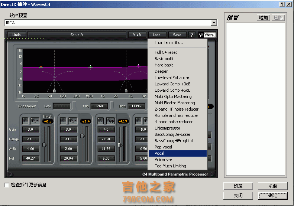This screenshot has width=294, height=206.
Task: Choose Load from file... menu entry
Action: (178, 43)
